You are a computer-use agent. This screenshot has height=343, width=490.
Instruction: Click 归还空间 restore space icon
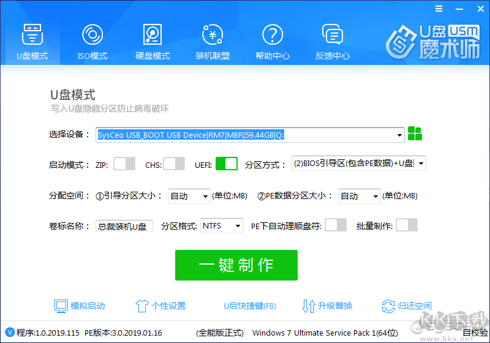(388, 306)
